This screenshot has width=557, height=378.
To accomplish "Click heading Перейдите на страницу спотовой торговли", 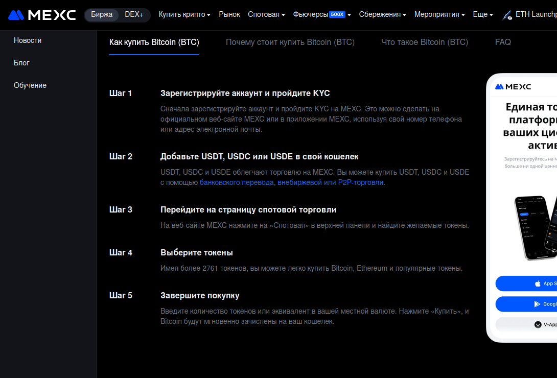I will tap(248, 210).
